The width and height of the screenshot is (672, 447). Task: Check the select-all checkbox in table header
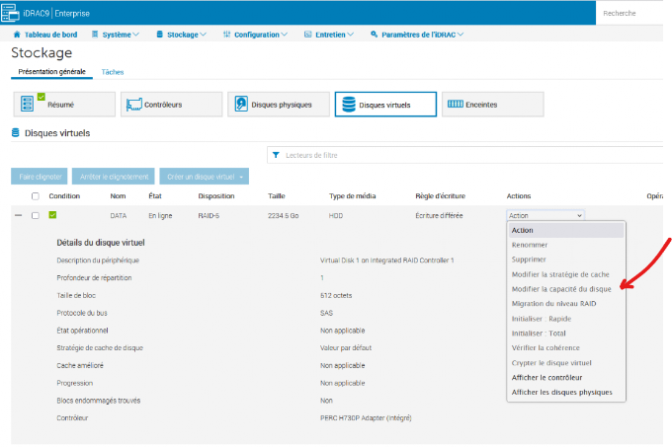pyautogui.click(x=35, y=195)
